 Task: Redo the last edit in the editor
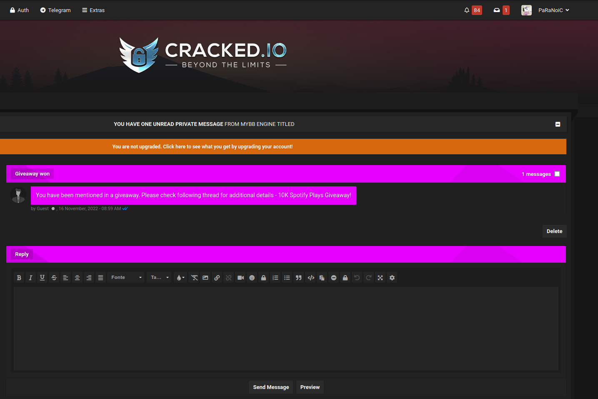point(368,278)
